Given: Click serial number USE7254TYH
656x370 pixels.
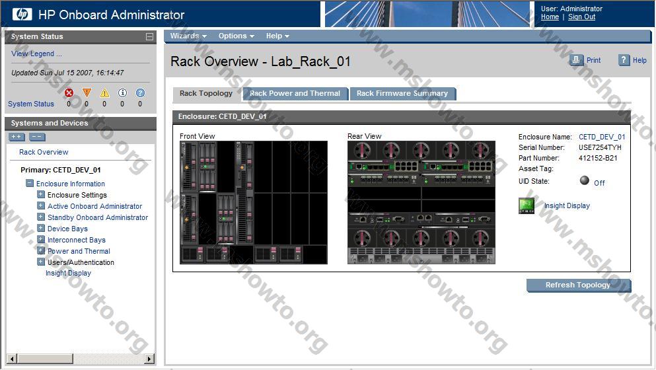Looking at the screenshot, I should 600,147.
